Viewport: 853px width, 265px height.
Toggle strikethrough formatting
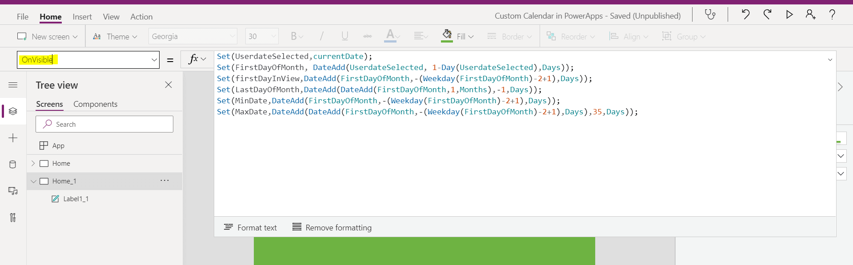tap(368, 36)
